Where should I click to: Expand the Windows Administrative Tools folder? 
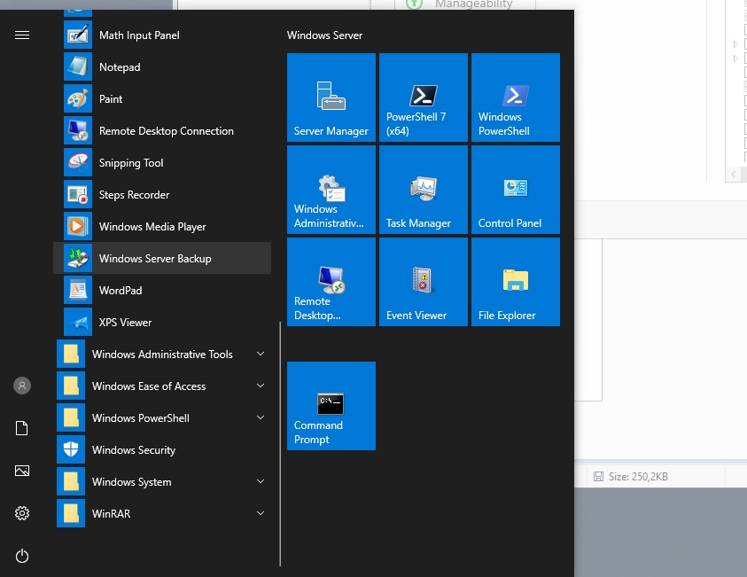162,355
